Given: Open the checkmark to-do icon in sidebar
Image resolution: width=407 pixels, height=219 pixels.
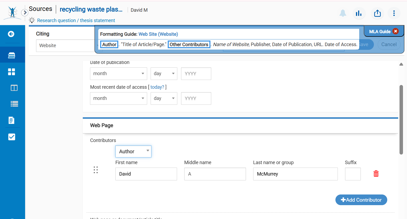Looking at the screenshot, I should point(12,137).
